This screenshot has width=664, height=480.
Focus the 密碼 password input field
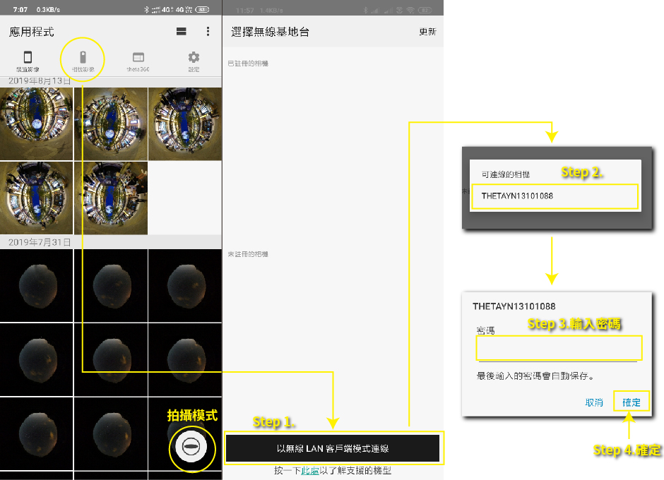tap(558, 349)
